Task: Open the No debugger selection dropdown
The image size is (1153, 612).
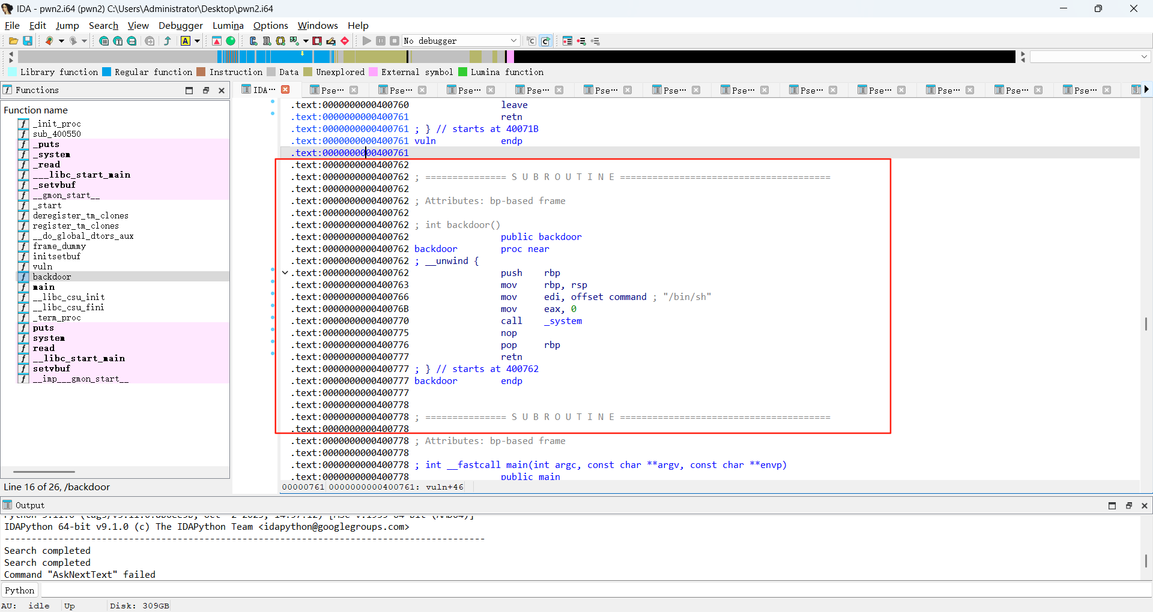Action: click(461, 41)
